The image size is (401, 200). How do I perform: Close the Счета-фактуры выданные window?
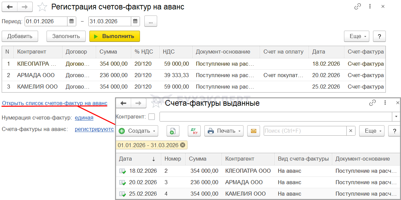pos(398,103)
